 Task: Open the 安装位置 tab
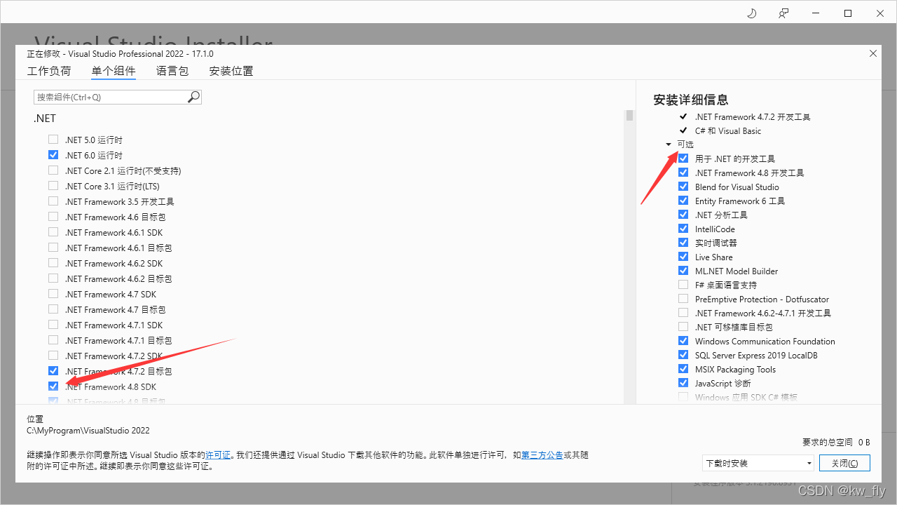[x=231, y=71]
